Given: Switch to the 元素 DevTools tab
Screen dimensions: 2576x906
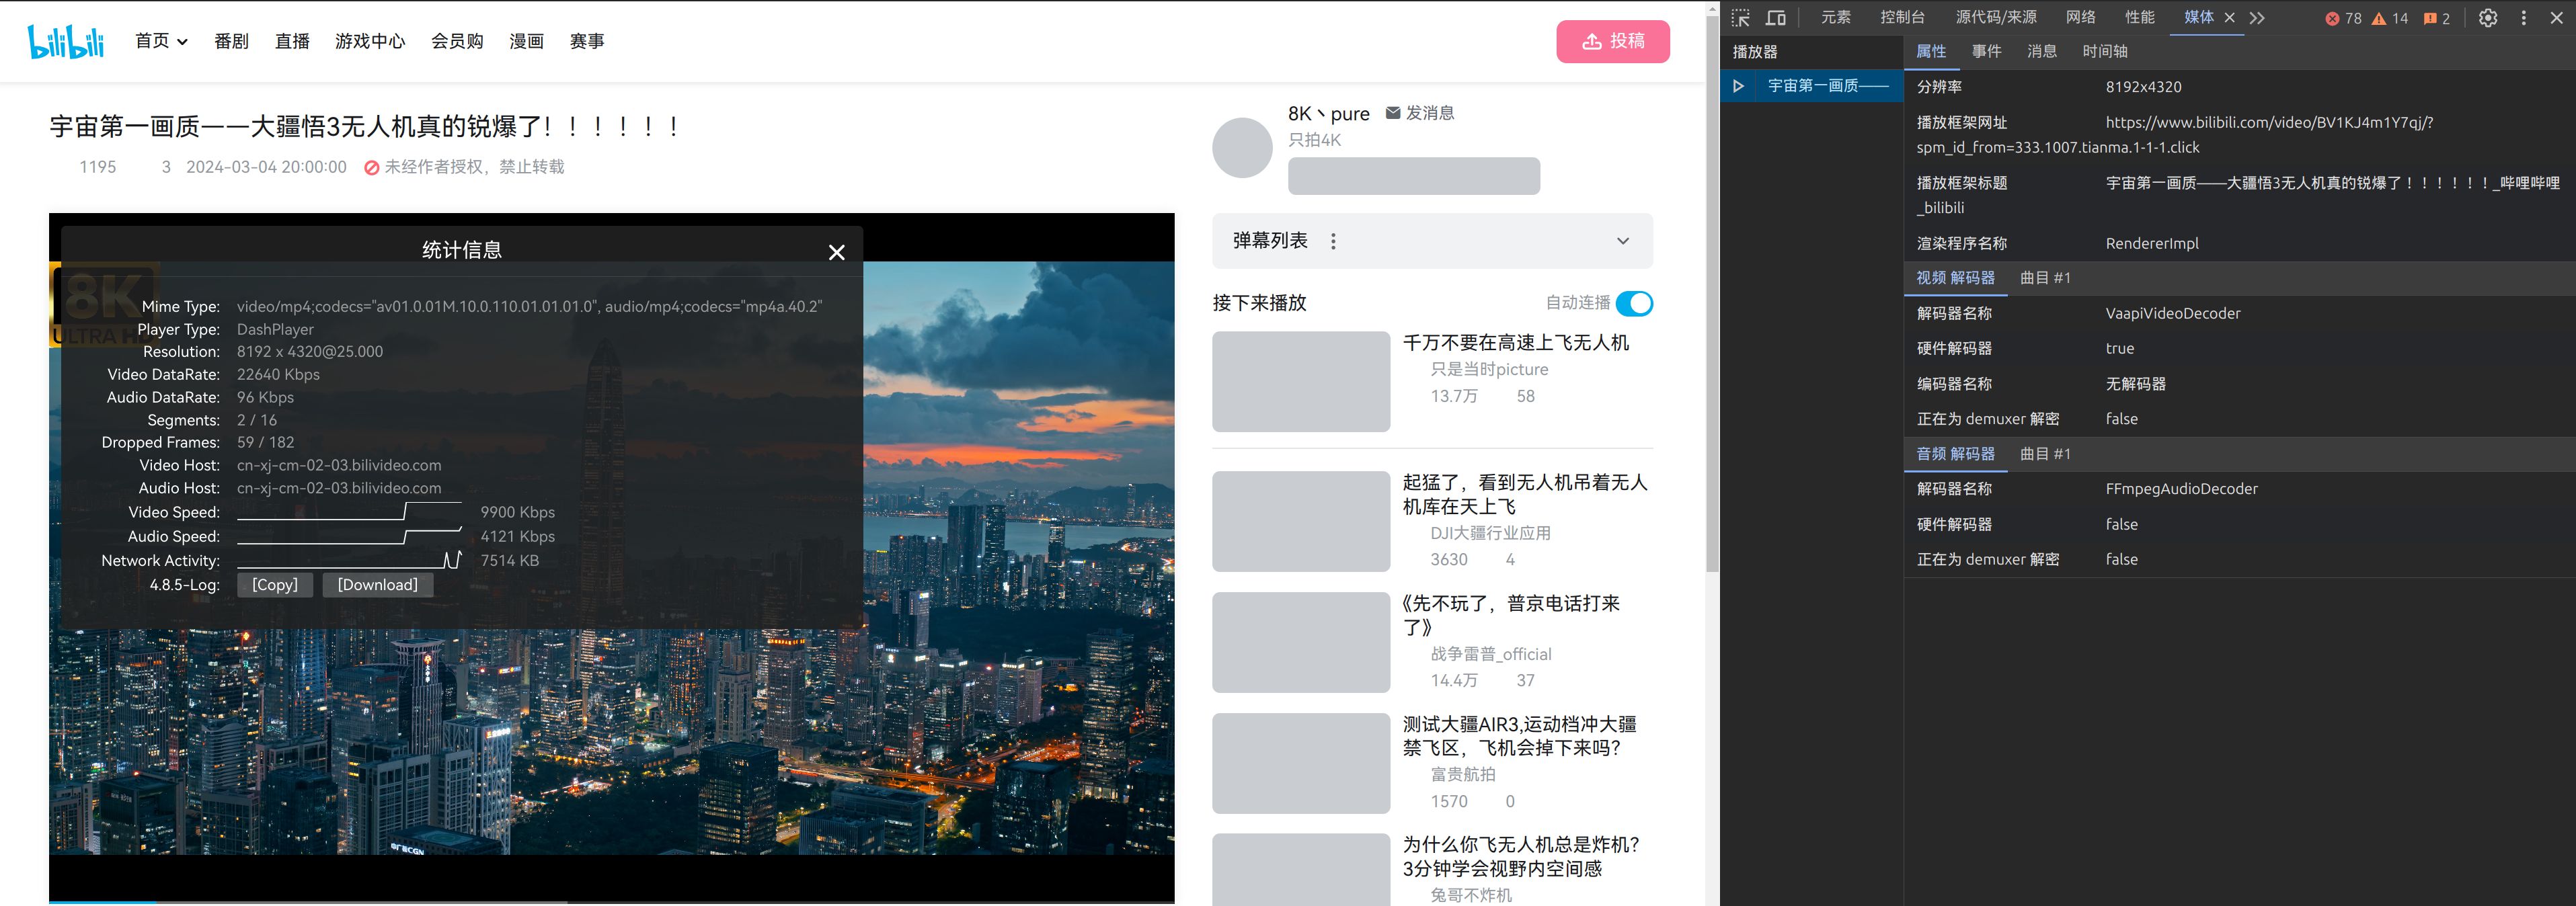Looking at the screenshot, I should [1836, 17].
